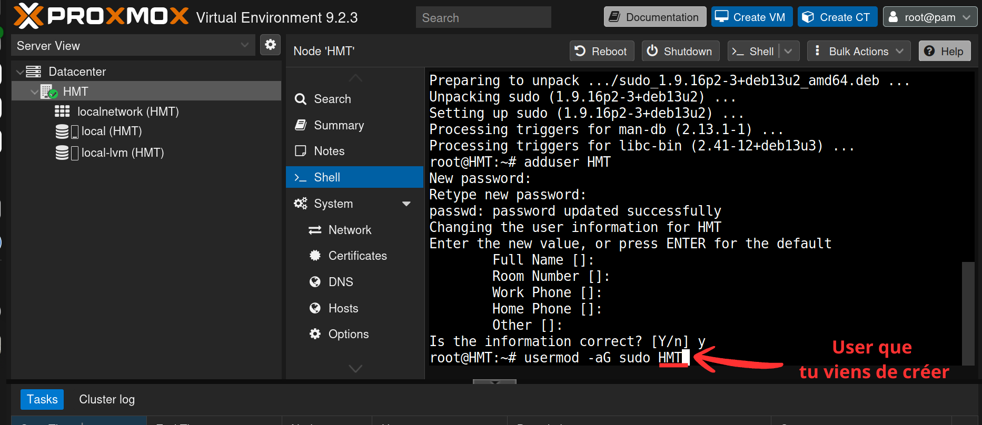The height and width of the screenshot is (425, 982).
Task: Click the Create CT button
Action: tap(837, 17)
